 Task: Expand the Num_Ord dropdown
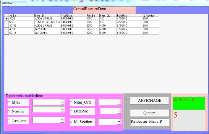click(x=119, y=102)
